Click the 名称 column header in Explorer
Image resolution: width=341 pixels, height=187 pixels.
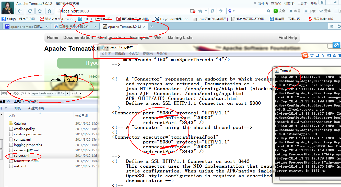pos(12,116)
